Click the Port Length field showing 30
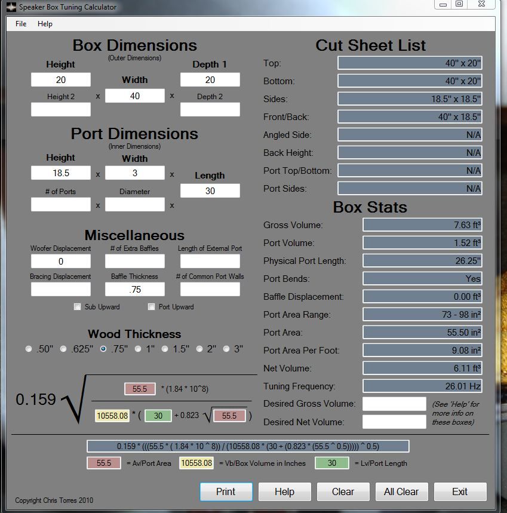The image size is (507, 513). [210, 191]
